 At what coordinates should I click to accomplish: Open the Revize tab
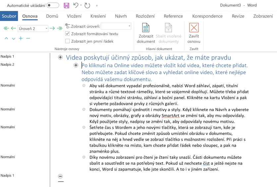(238, 16)
